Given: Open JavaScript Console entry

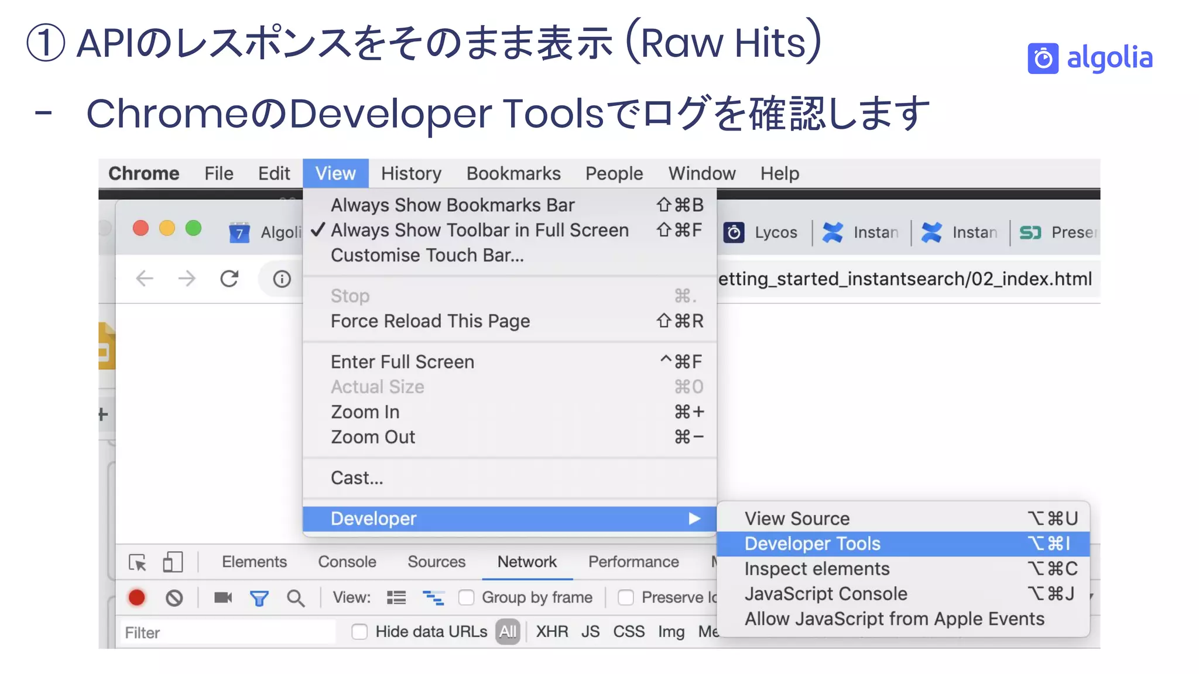Looking at the screenshot, I should (x=903, y=594).
